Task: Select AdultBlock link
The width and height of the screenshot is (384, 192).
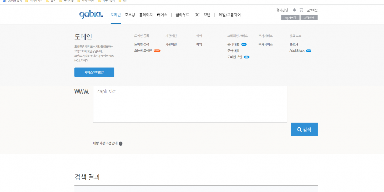Action: click(x=297, y=51)
